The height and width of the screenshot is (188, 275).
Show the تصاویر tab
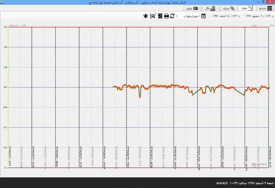tap(189, 8)
